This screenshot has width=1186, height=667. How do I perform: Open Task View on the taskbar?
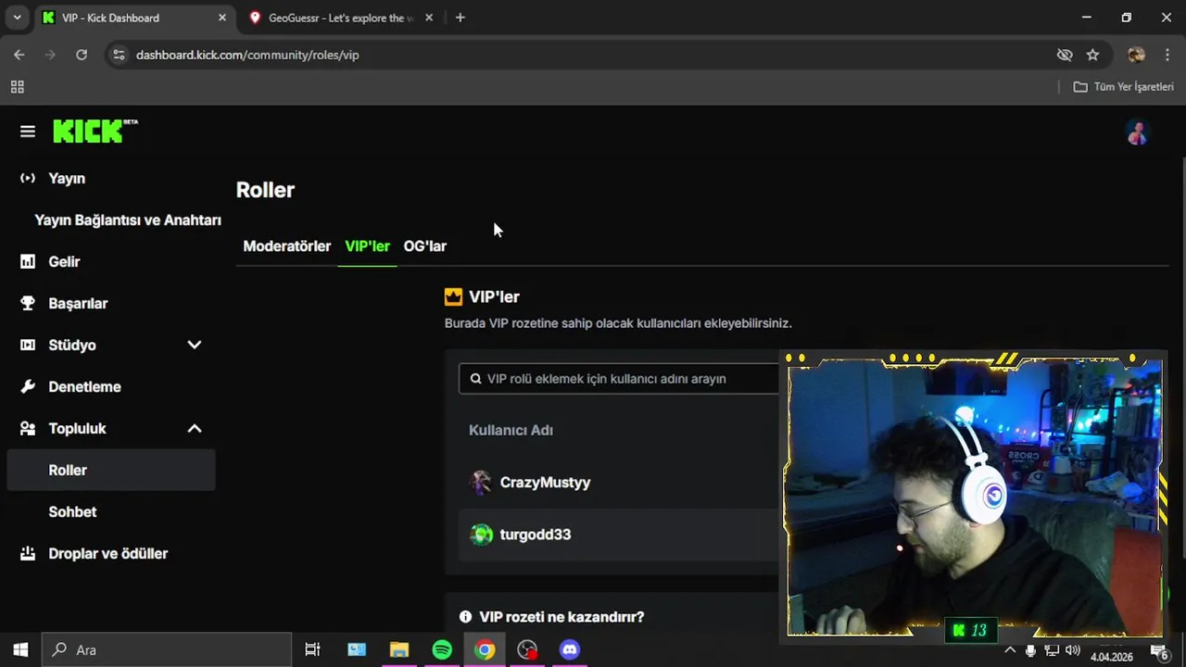(312, 649)
